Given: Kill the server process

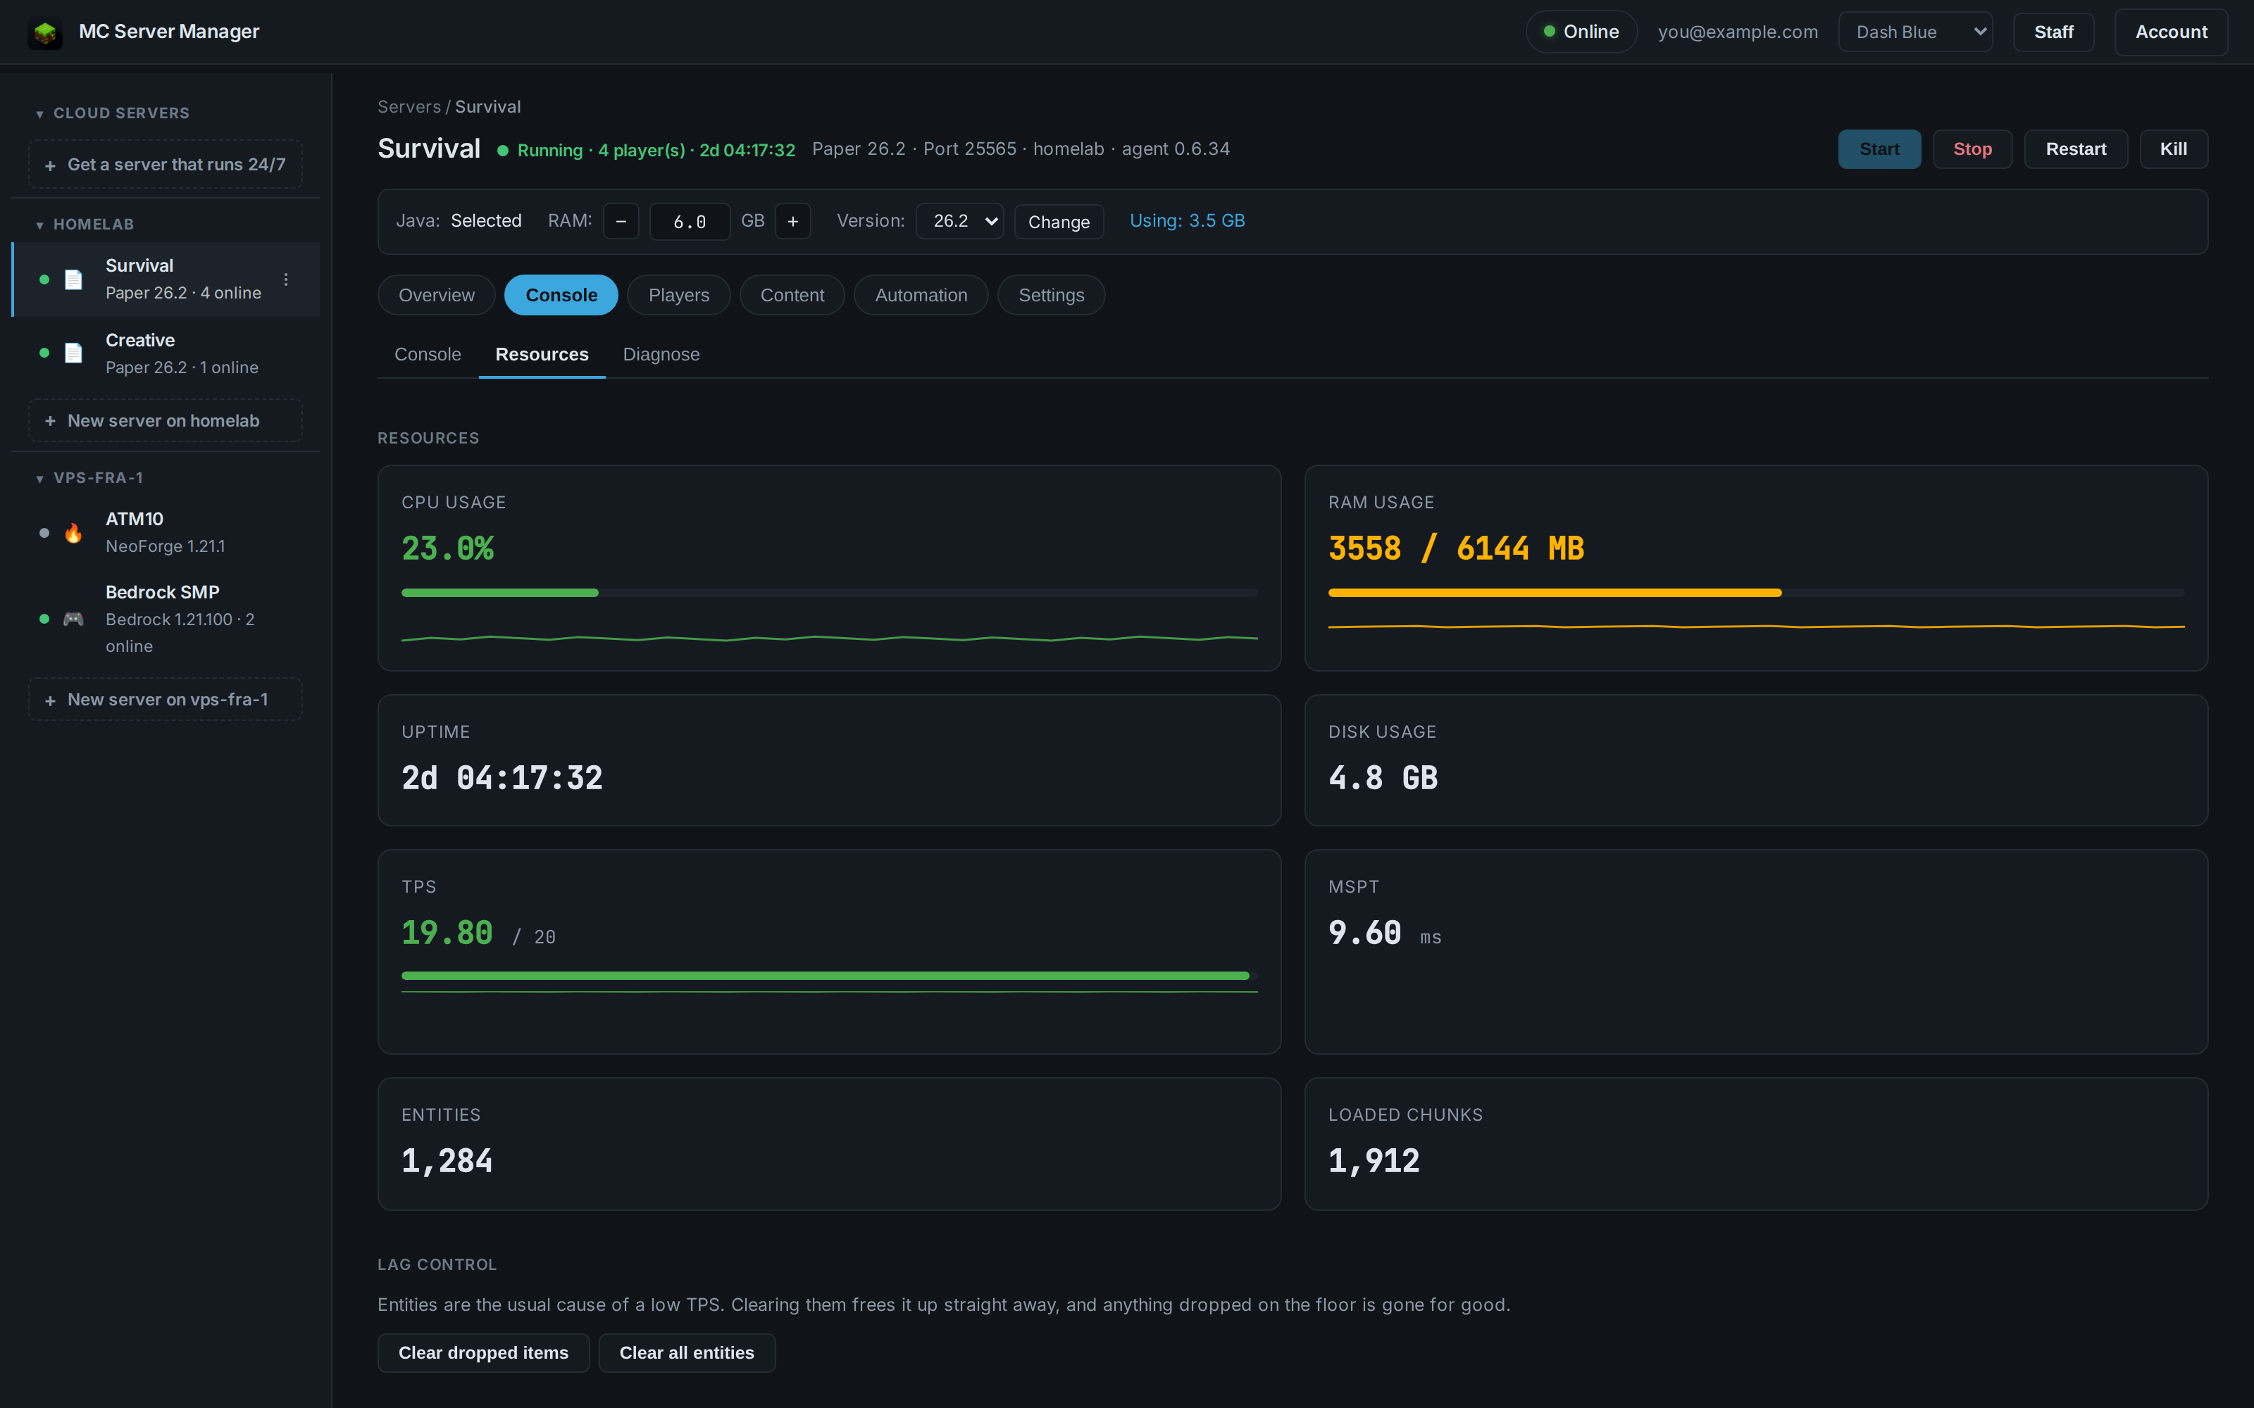Looking at the screenshot, I should click(2173, 149).
